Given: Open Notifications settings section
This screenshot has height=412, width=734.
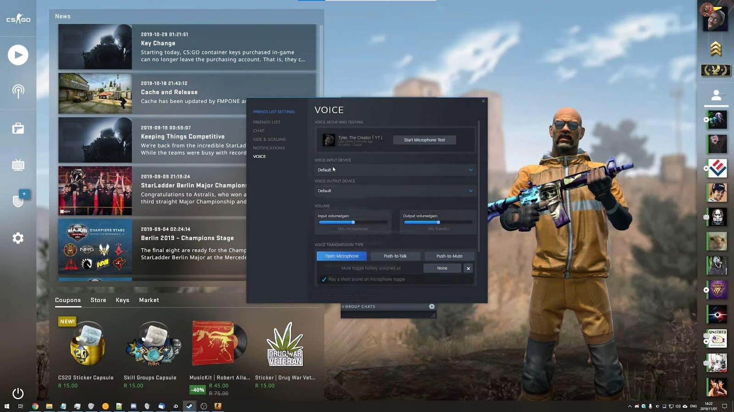Looking at the screenshot, I should click(269, 148).
